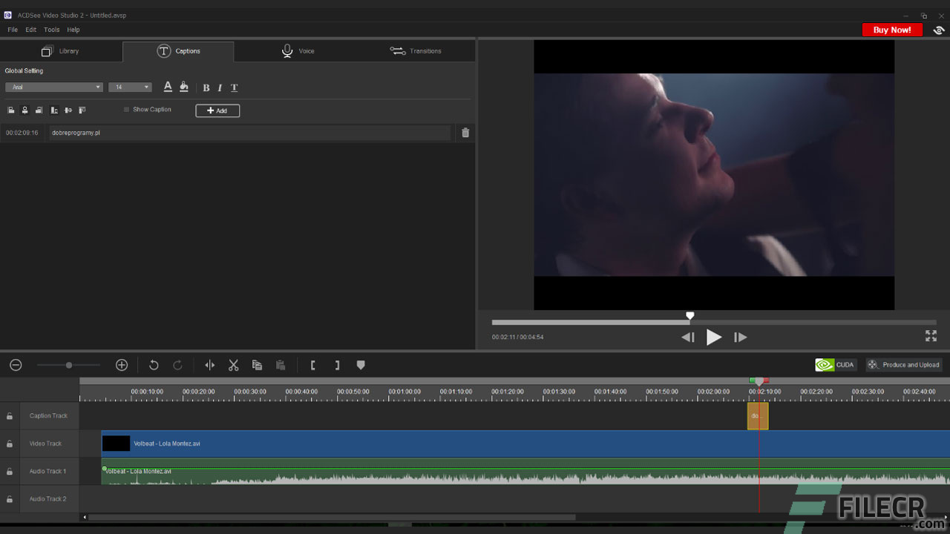Viewport: 950px width, 534px height.
Task: Toggle NVIDIA CUDA acceleration
Action: click(x=836, y=365)
